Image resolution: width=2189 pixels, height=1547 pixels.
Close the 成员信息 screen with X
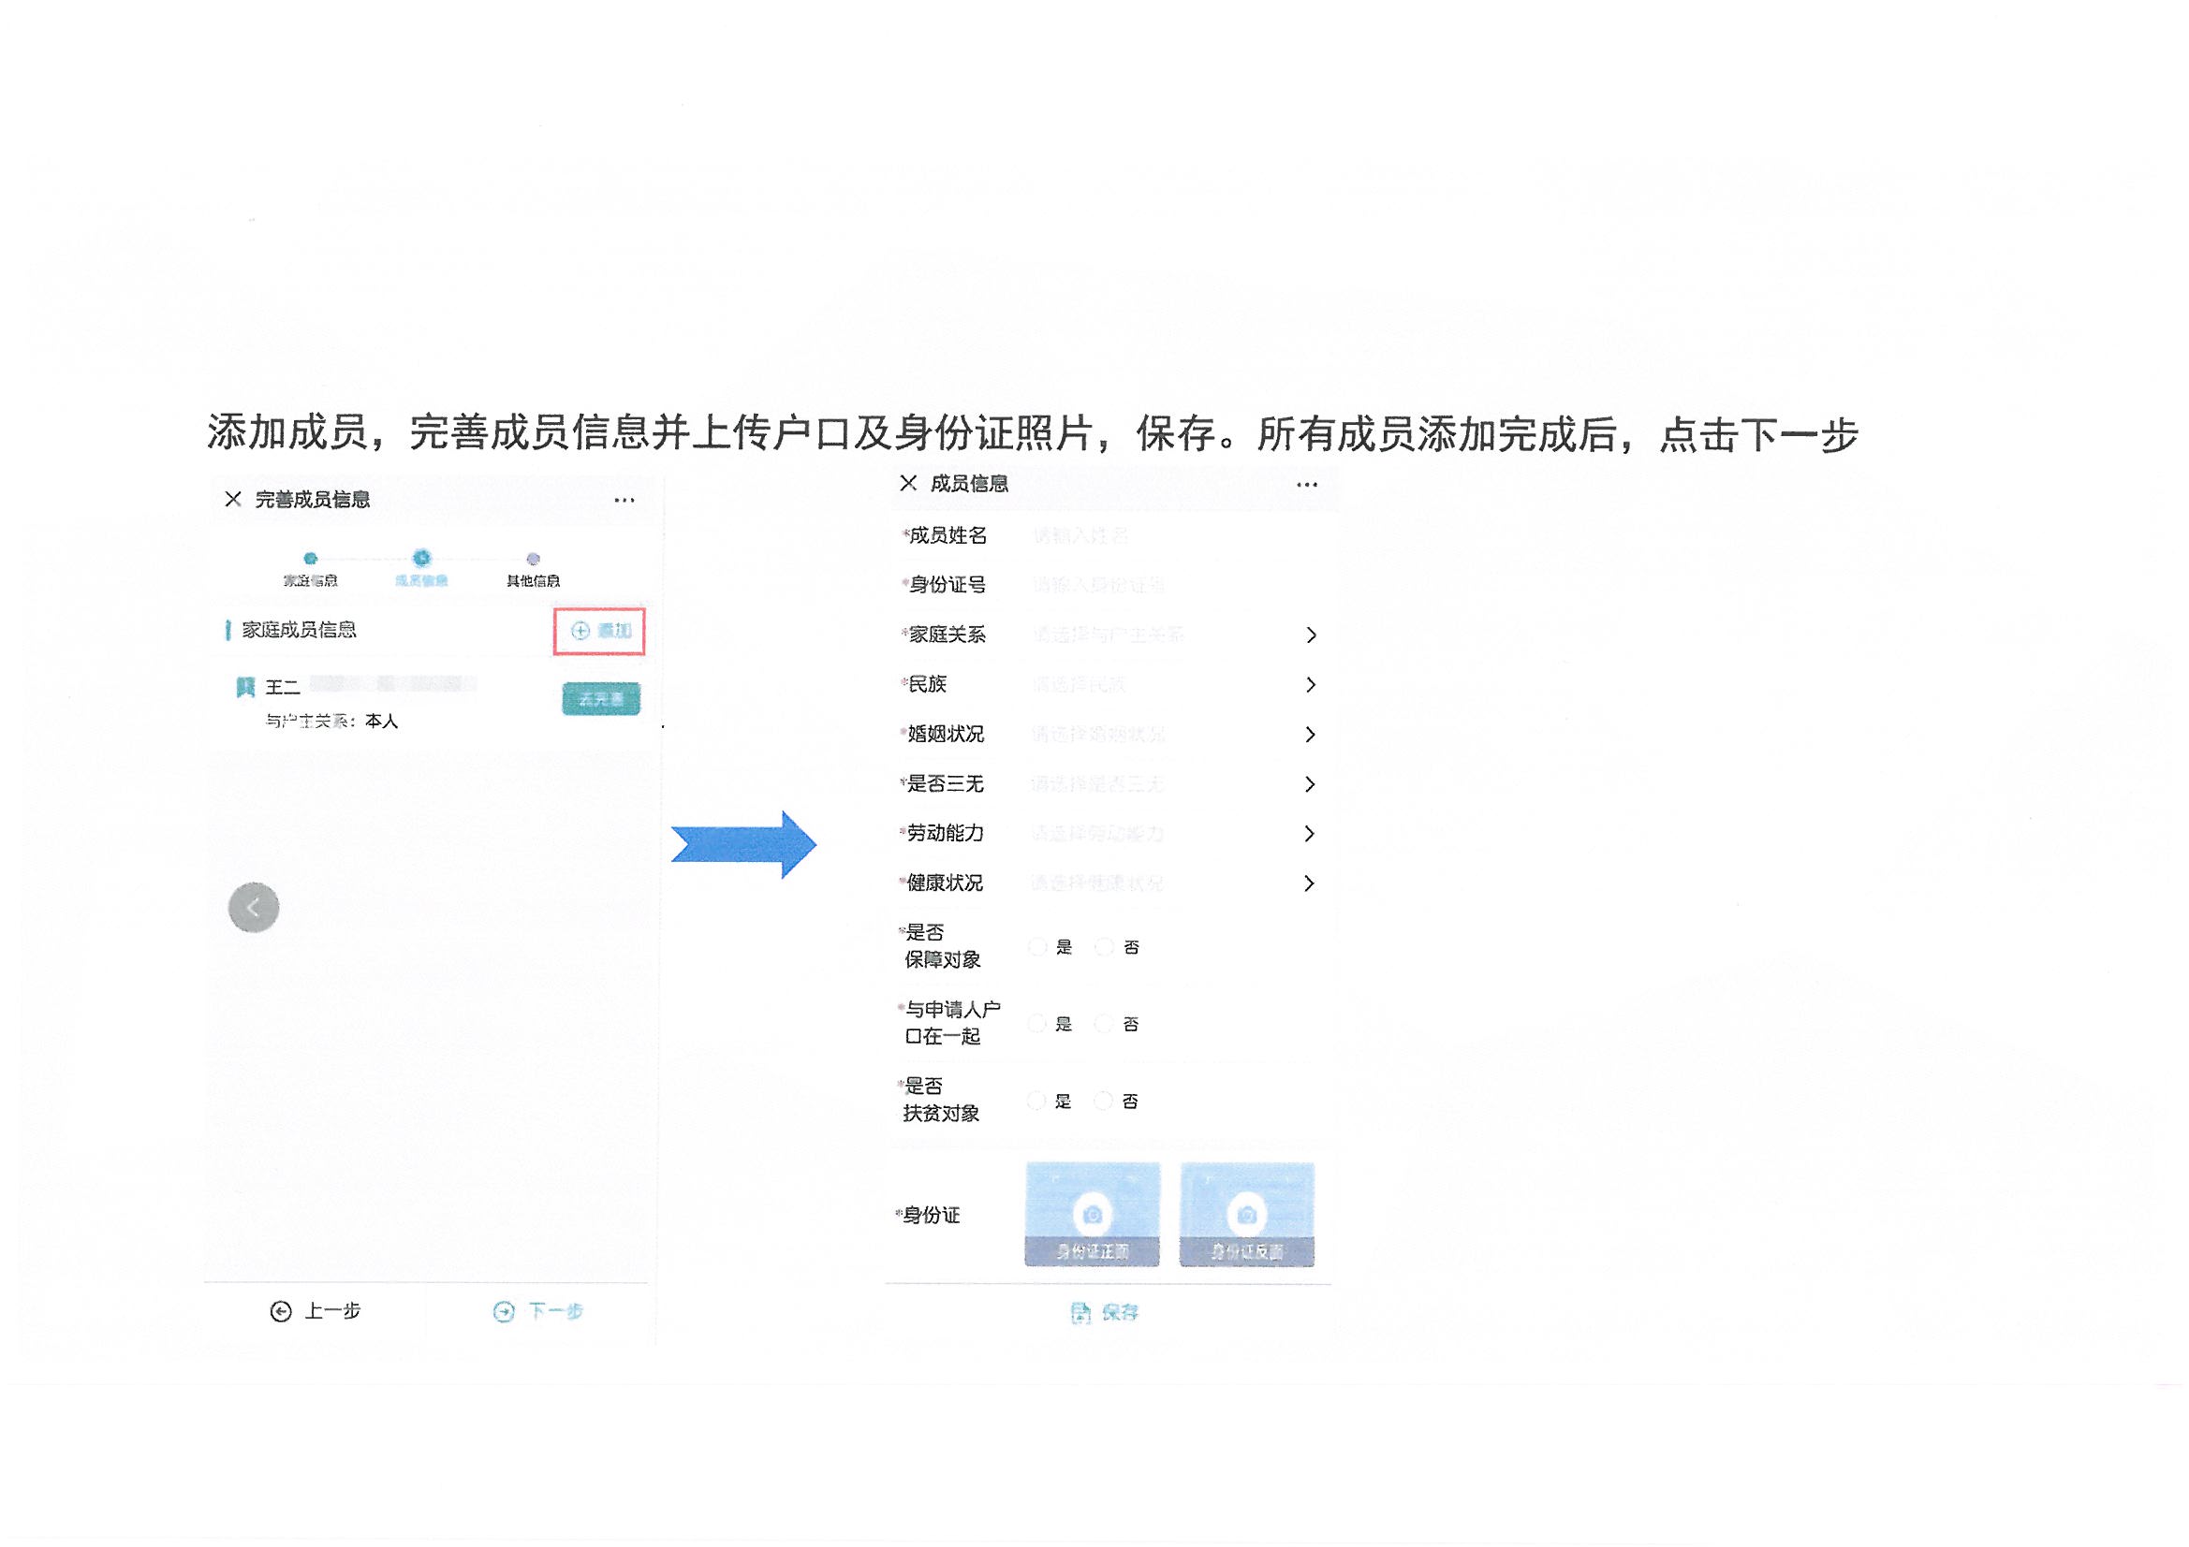click(907, 483)
